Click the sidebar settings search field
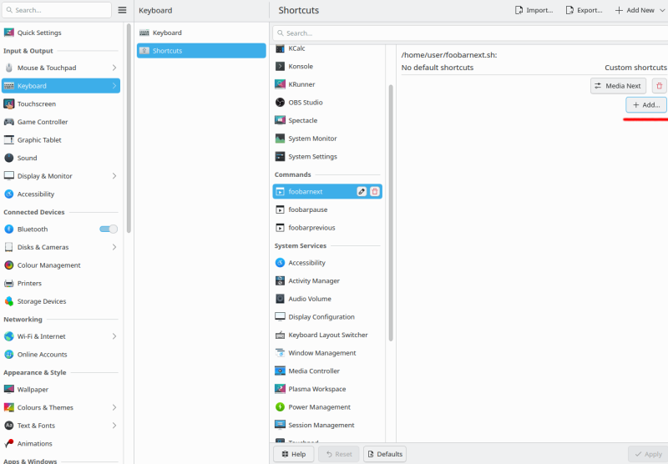Image resolution: width=668 pixels, height=464 pixels. 57,10
